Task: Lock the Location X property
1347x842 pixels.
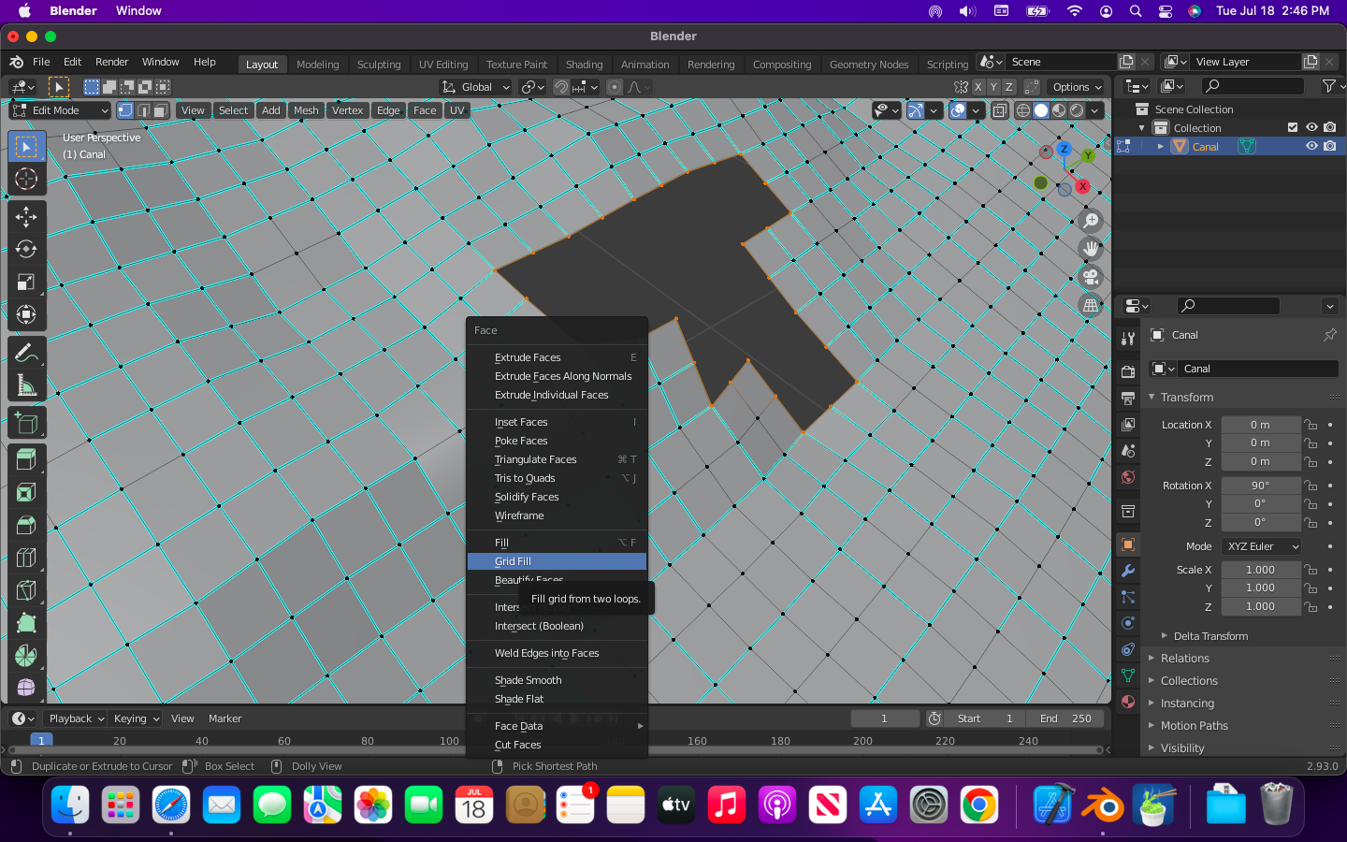Action: coord(1311,425)
